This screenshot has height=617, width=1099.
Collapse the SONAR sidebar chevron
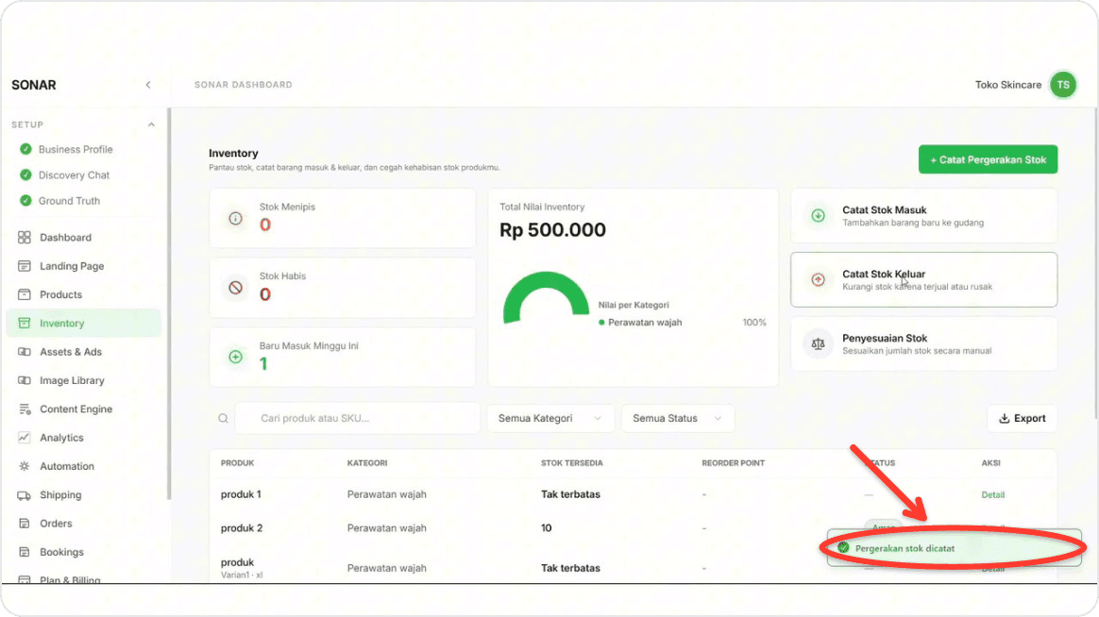(x=148, y=85)
